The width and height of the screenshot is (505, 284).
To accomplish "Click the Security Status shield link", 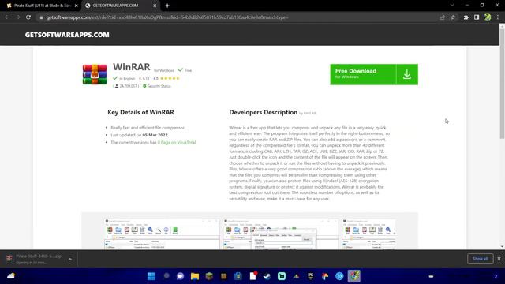I will pyautogui.click(x=157, y=86).
